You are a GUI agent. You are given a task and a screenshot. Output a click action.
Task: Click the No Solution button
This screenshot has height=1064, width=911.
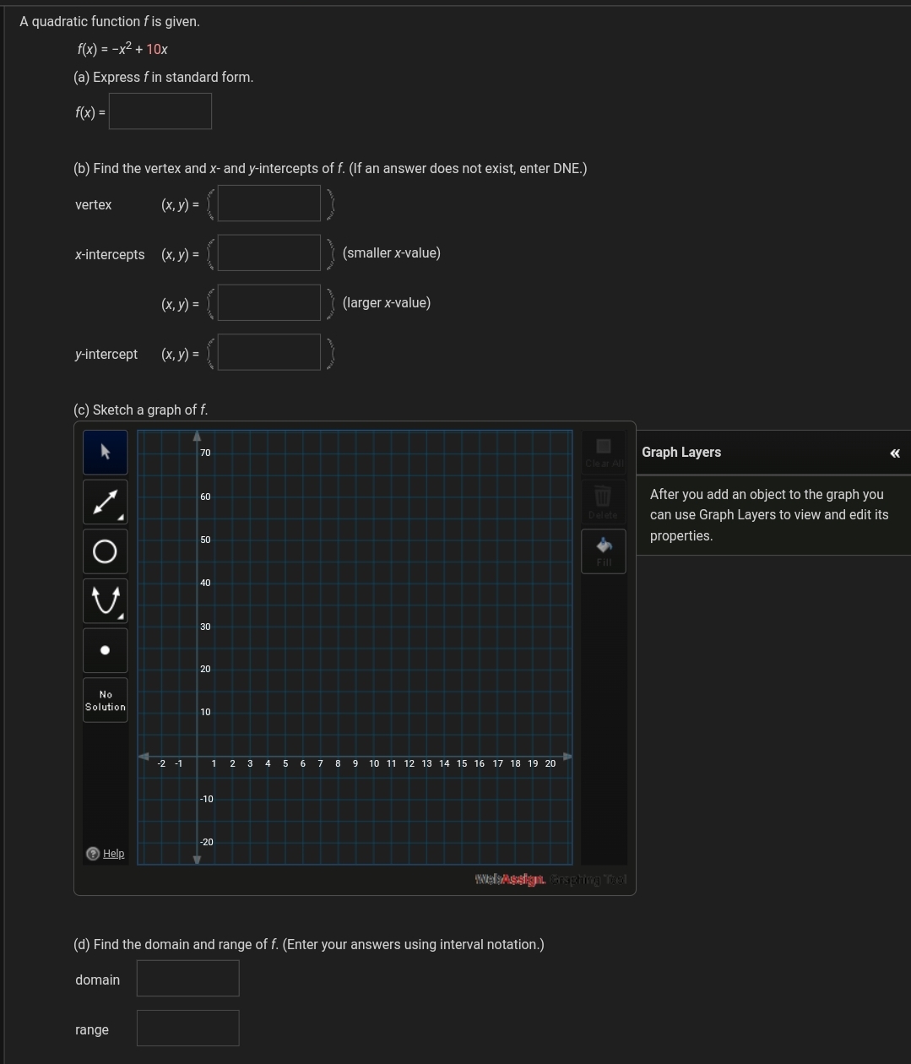tap(106, 700)
